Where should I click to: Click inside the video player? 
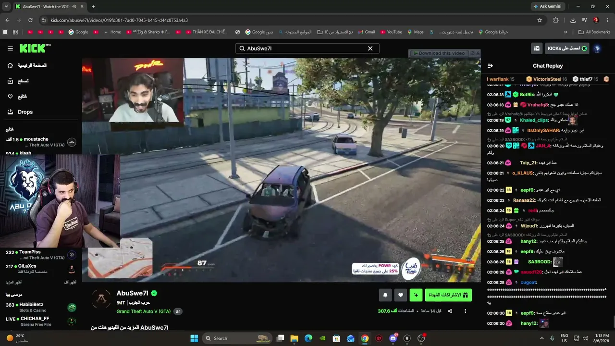pos(281,170)
